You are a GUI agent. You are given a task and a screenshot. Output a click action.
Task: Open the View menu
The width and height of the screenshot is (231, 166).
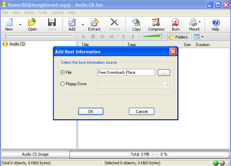pos(16,12)
